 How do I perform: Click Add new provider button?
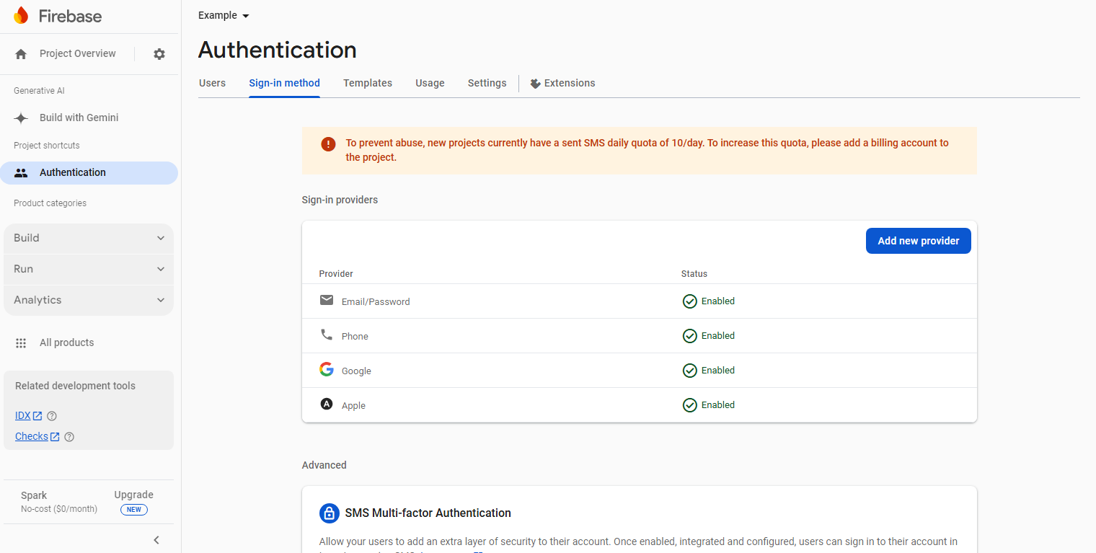pos(918,241)
